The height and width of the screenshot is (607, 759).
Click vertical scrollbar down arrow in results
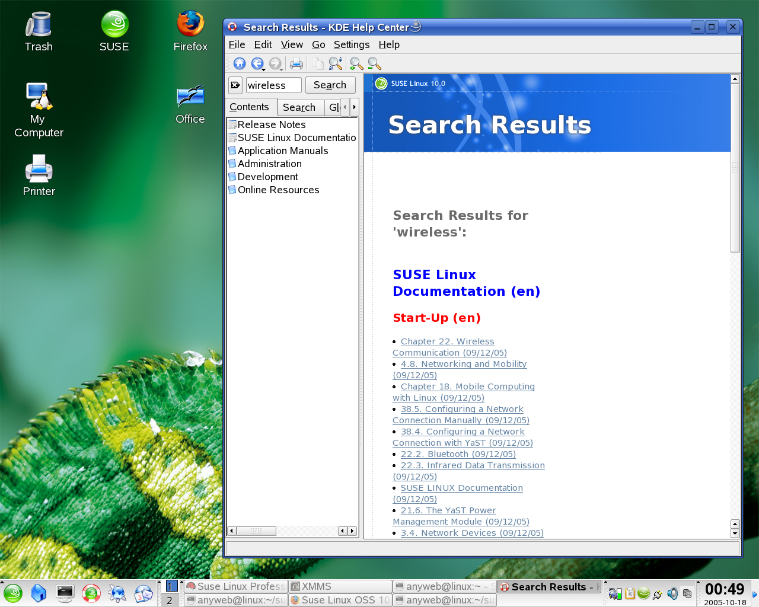735,533
